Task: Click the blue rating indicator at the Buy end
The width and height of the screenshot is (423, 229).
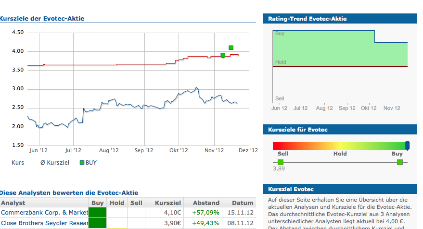Action: 407,145
